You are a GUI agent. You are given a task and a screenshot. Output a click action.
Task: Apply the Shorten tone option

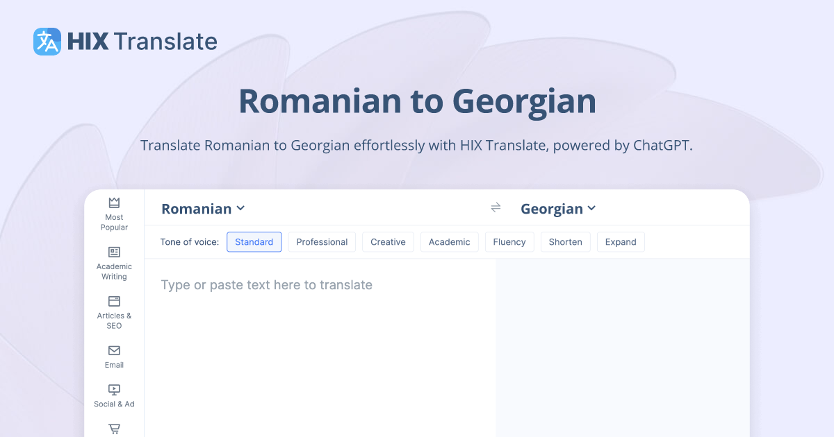[x=565, y=241]
